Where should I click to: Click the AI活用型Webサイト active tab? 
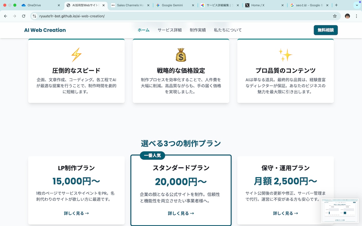86,5
